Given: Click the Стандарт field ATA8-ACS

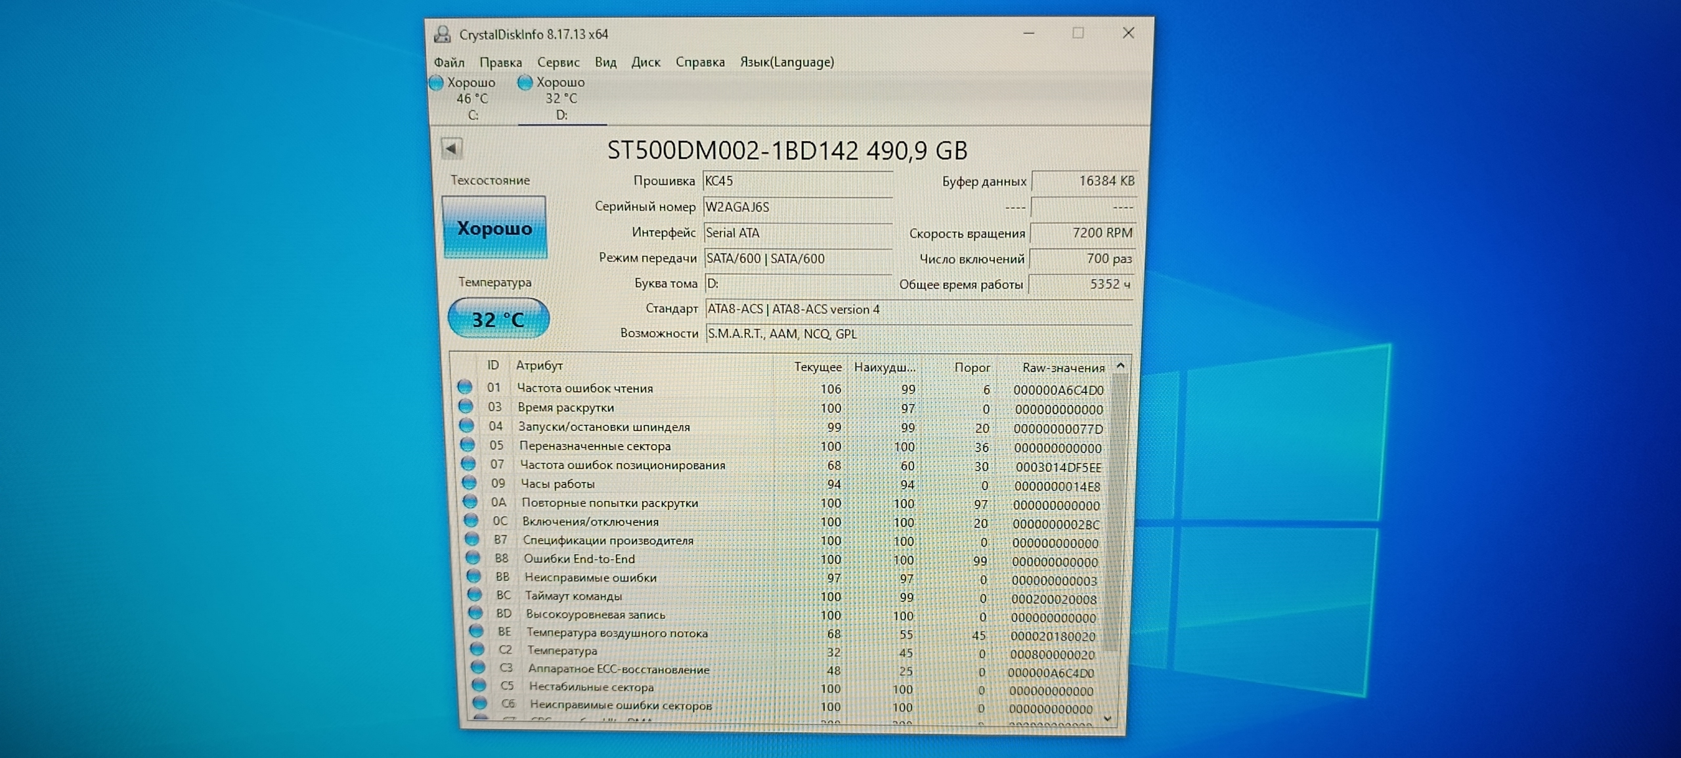Looking at the screenshot, I should (919, 309).
